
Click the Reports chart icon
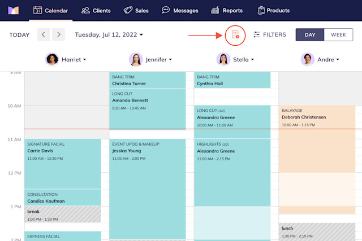coord(215,10)
